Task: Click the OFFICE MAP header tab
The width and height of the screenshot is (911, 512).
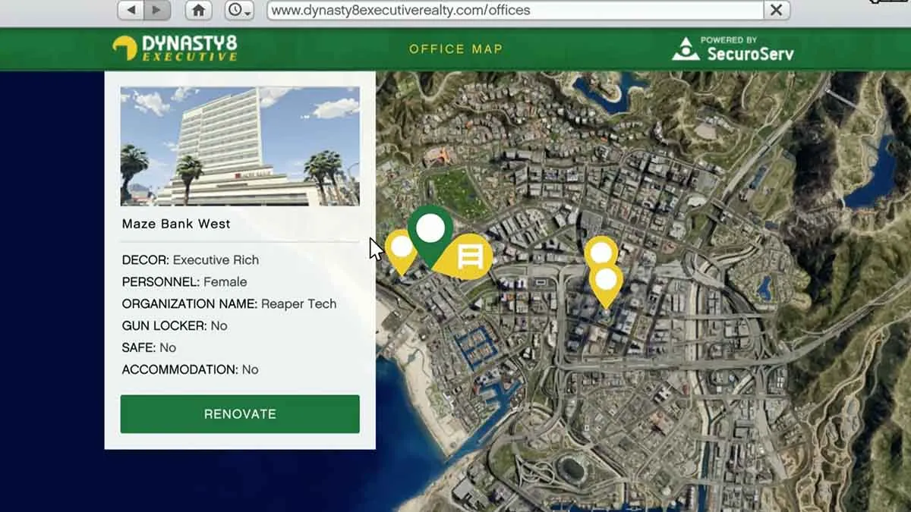Action: [x=456, y=49]
